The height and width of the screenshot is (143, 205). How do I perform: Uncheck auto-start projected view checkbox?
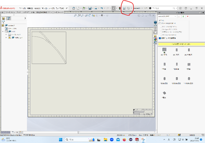[x=160, y=38]
